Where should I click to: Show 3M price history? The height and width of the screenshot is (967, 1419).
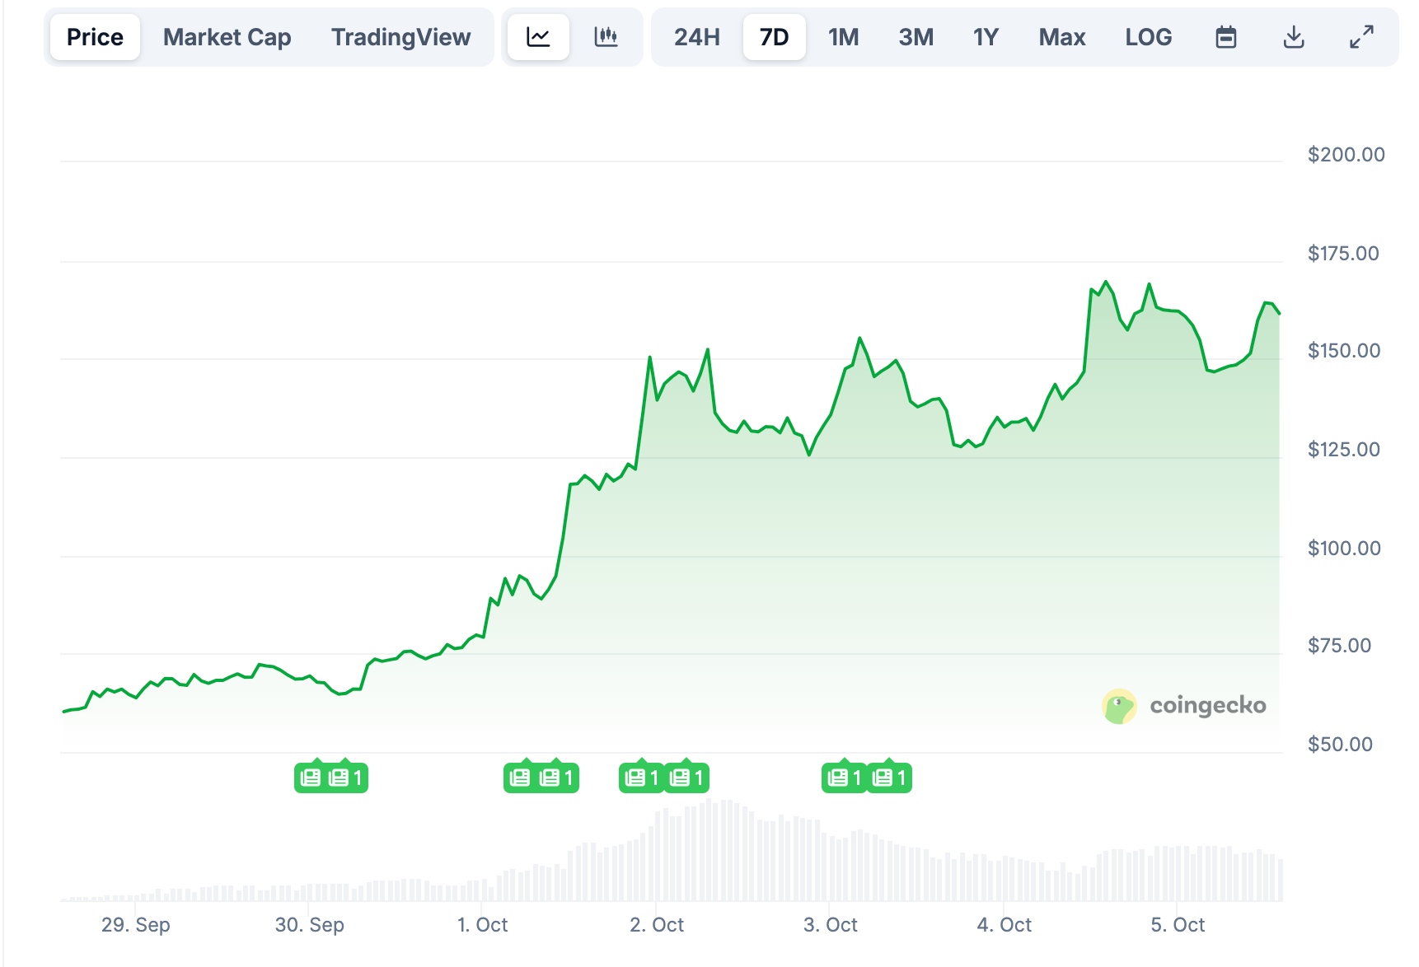coord(916,37)
